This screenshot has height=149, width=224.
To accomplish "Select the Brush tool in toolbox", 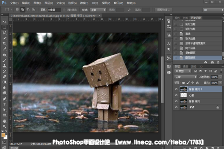I will coord(4,60).
